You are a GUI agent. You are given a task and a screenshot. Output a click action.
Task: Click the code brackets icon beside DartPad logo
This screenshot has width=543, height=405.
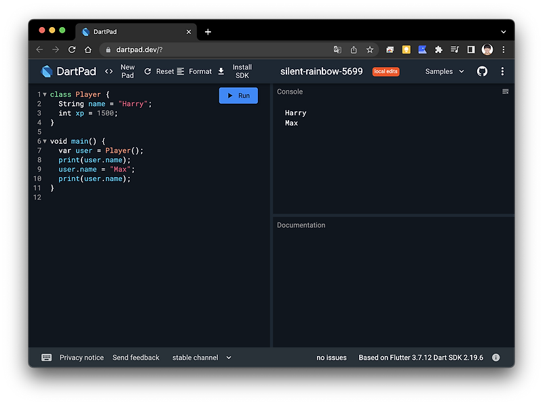point(109,71)
